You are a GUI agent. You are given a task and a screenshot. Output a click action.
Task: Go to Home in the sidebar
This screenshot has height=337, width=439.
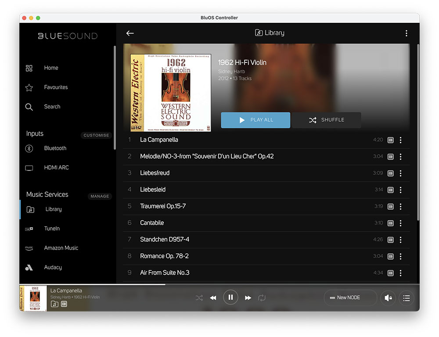pos(51,68)
